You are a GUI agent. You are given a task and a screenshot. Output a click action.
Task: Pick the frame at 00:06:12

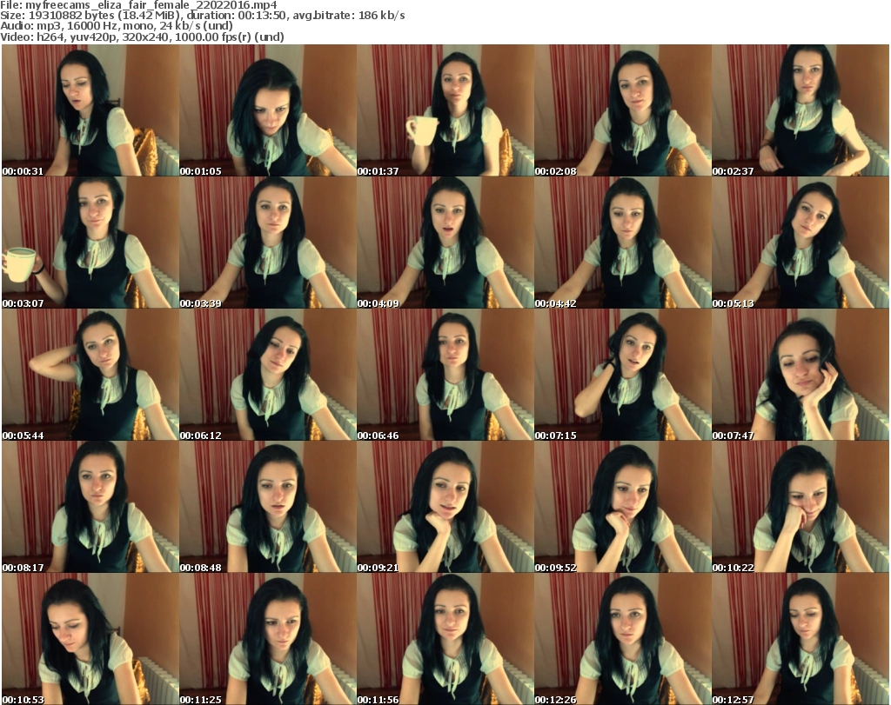coord(268,376)
